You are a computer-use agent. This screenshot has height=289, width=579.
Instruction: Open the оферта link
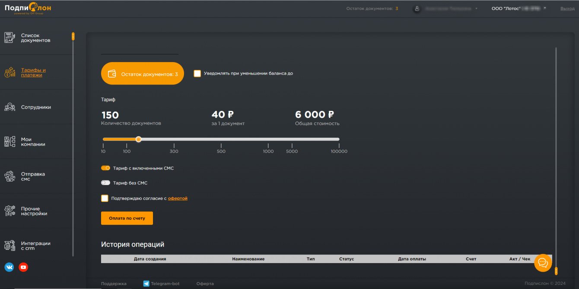pos(178,198)
